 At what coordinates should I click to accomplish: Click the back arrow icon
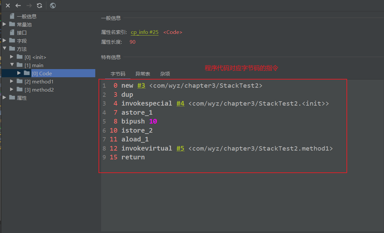(x=18, y=6)
